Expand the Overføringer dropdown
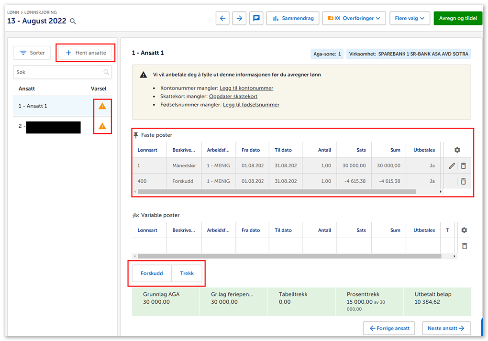This screenshot has width=488, height=341. [354, 18]
